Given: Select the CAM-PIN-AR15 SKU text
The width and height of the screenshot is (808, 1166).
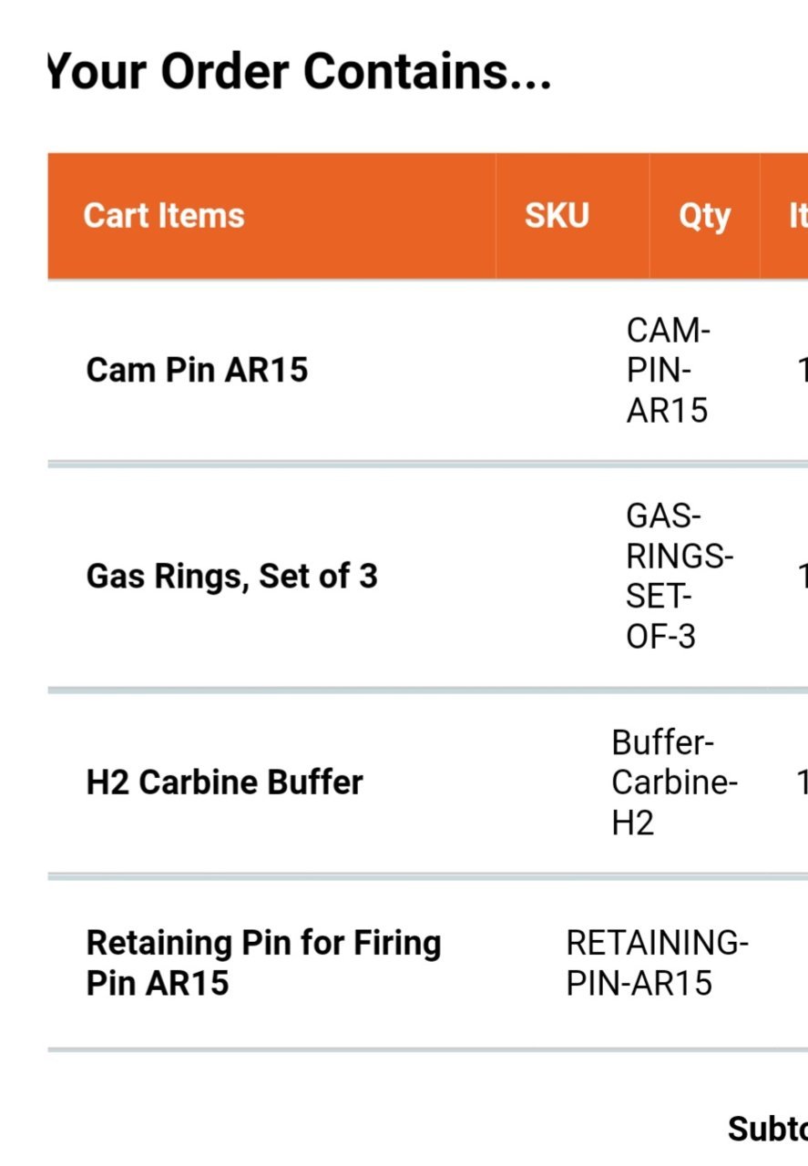Looking at the screenshot, I should (x=669, y=370).
